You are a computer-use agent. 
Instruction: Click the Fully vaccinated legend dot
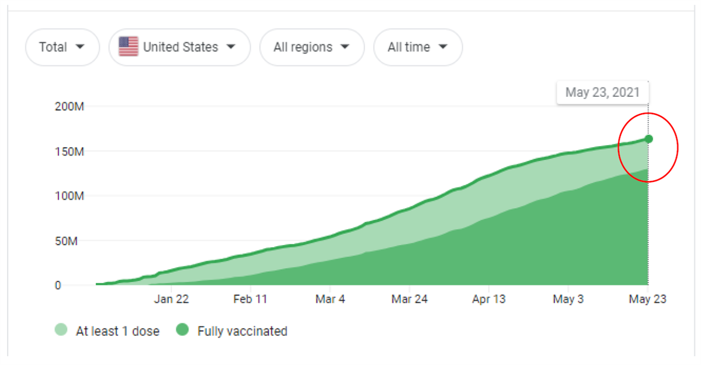point(183,331)
